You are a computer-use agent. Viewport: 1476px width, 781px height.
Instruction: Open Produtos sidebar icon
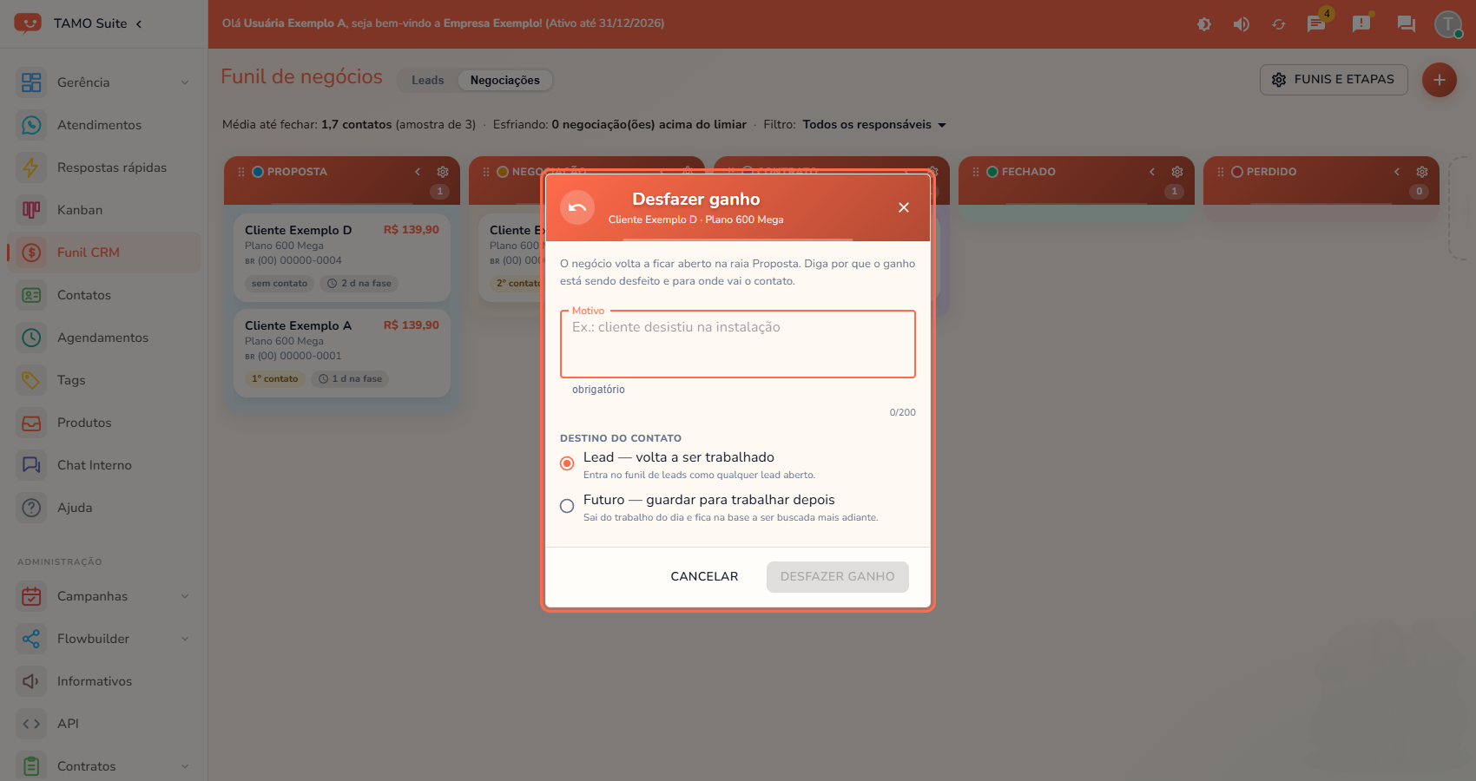31,423
